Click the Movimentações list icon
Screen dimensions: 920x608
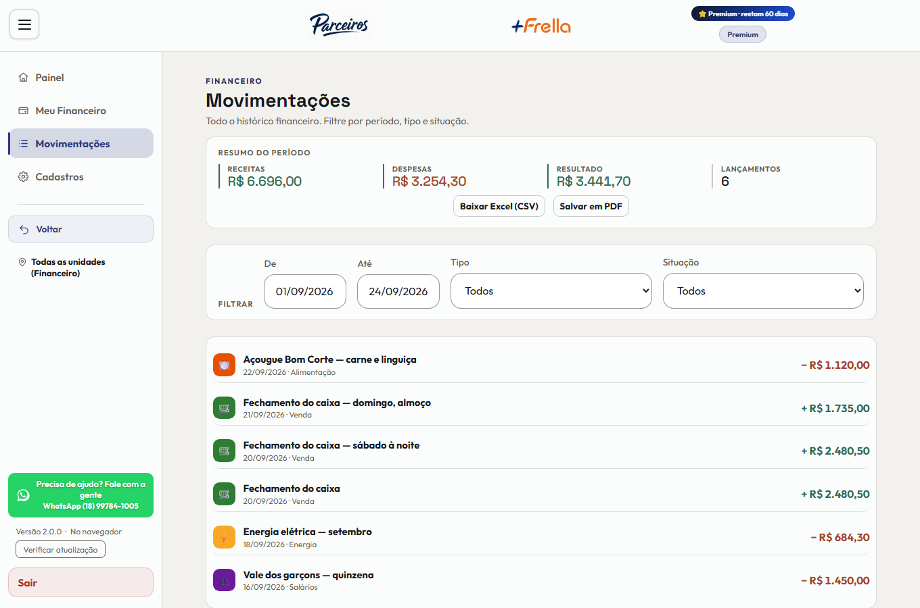(24, 144)
